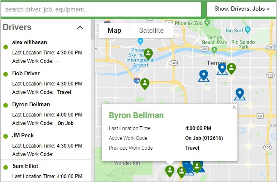Click blue job pin near Highway 101
Image resolution: width=277 pixels, height=182 pixels.
click(240, 94)
